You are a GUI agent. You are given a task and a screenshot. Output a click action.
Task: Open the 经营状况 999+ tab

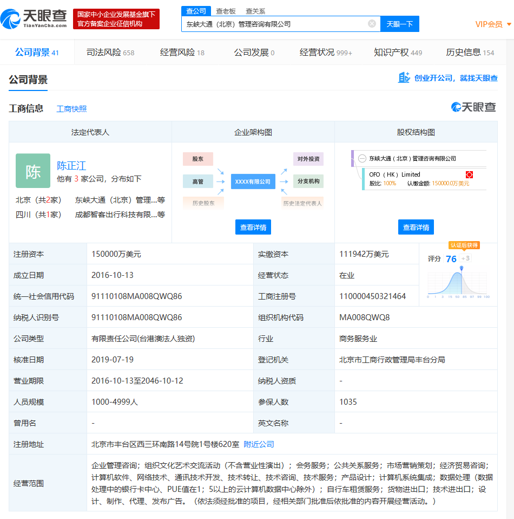(x=326, y=53)
